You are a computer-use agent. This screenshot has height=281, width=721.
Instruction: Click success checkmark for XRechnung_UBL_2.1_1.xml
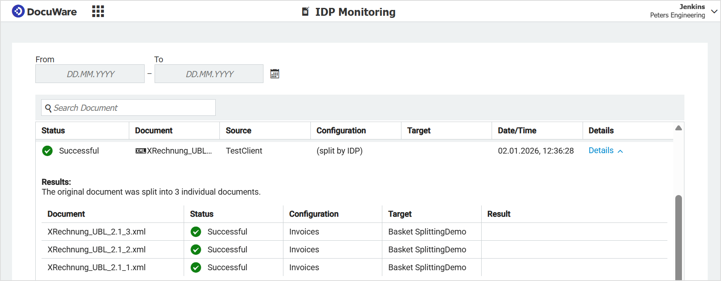(196, 267)
